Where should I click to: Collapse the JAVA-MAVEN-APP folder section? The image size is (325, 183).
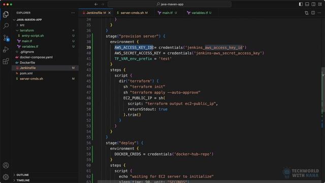pos(29,20)
